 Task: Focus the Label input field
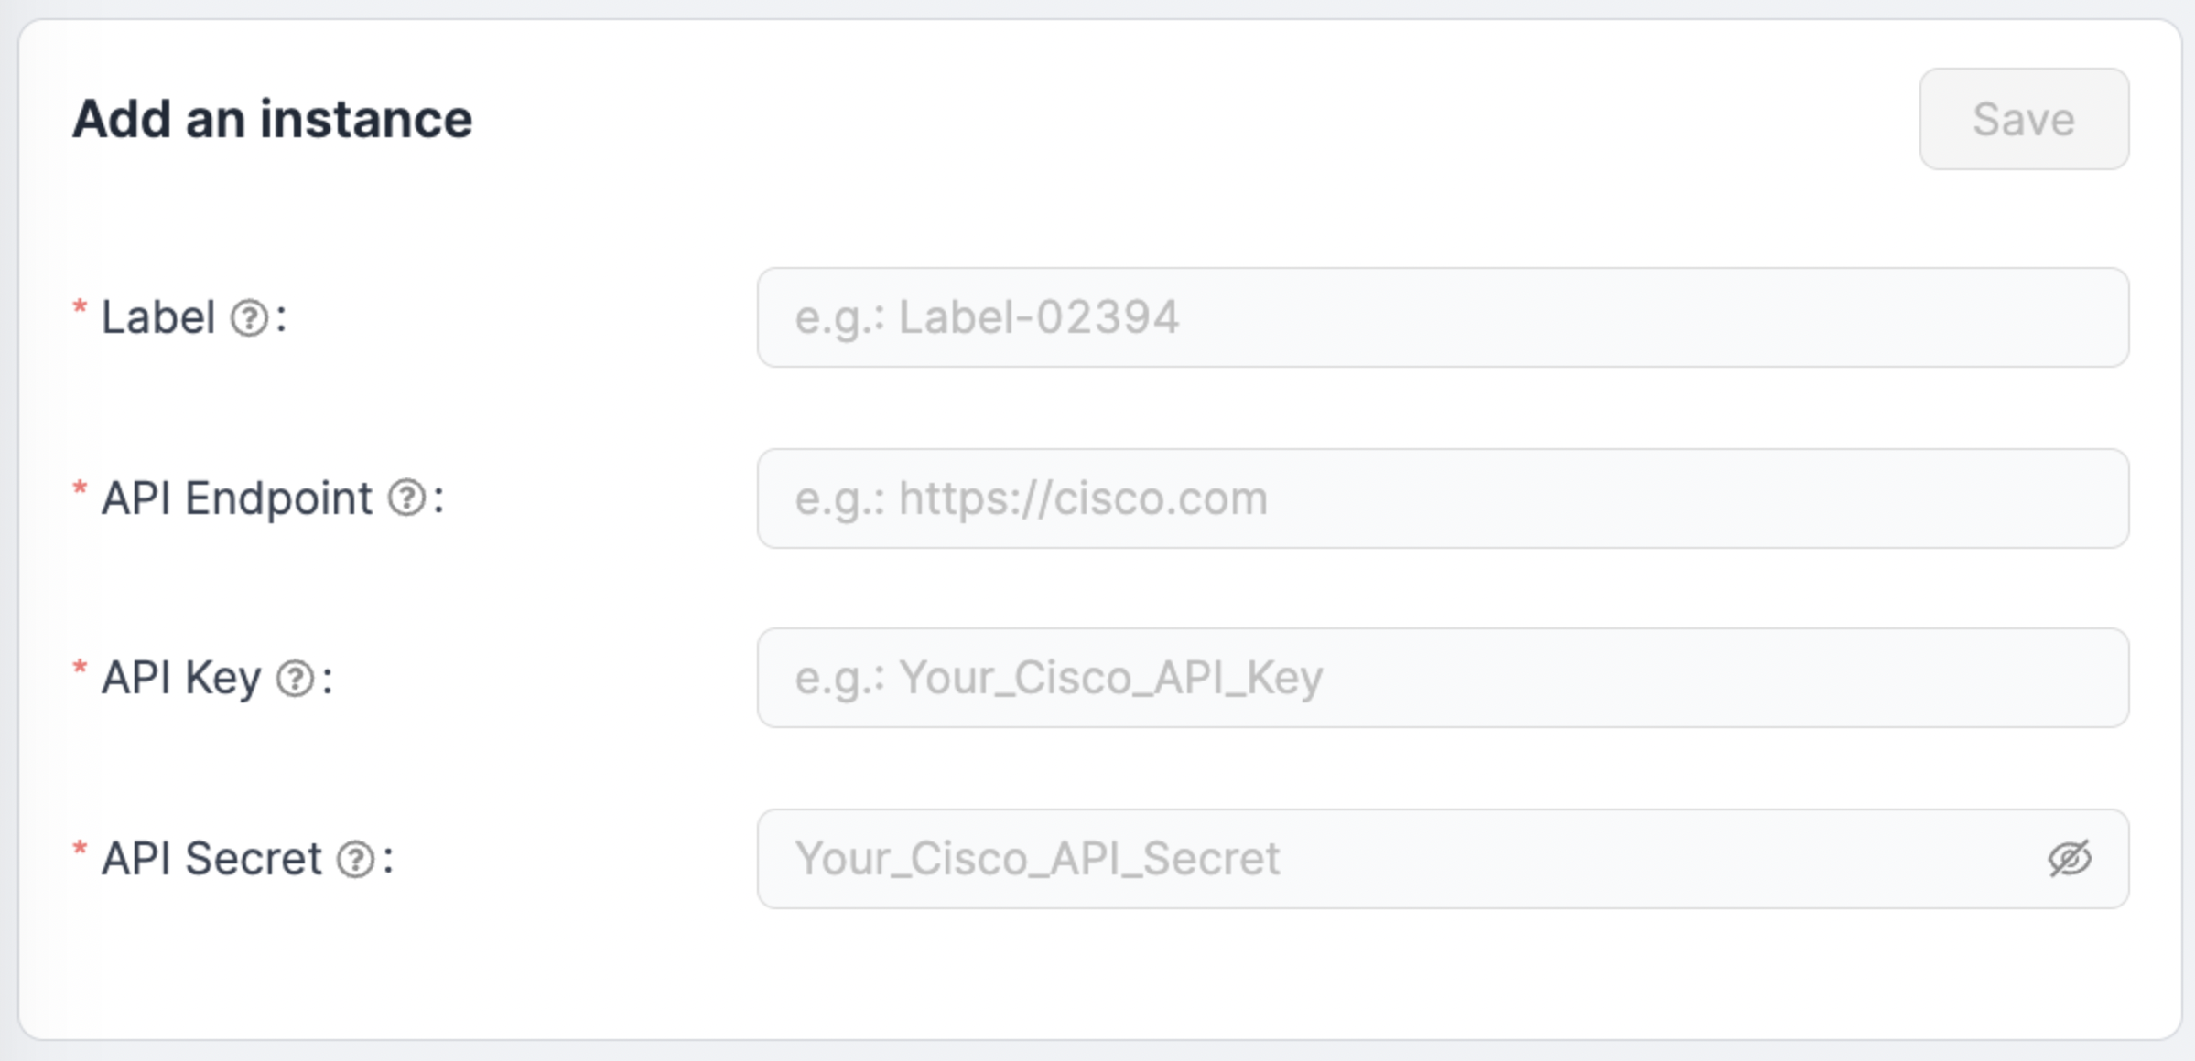tap(1443, 317)
